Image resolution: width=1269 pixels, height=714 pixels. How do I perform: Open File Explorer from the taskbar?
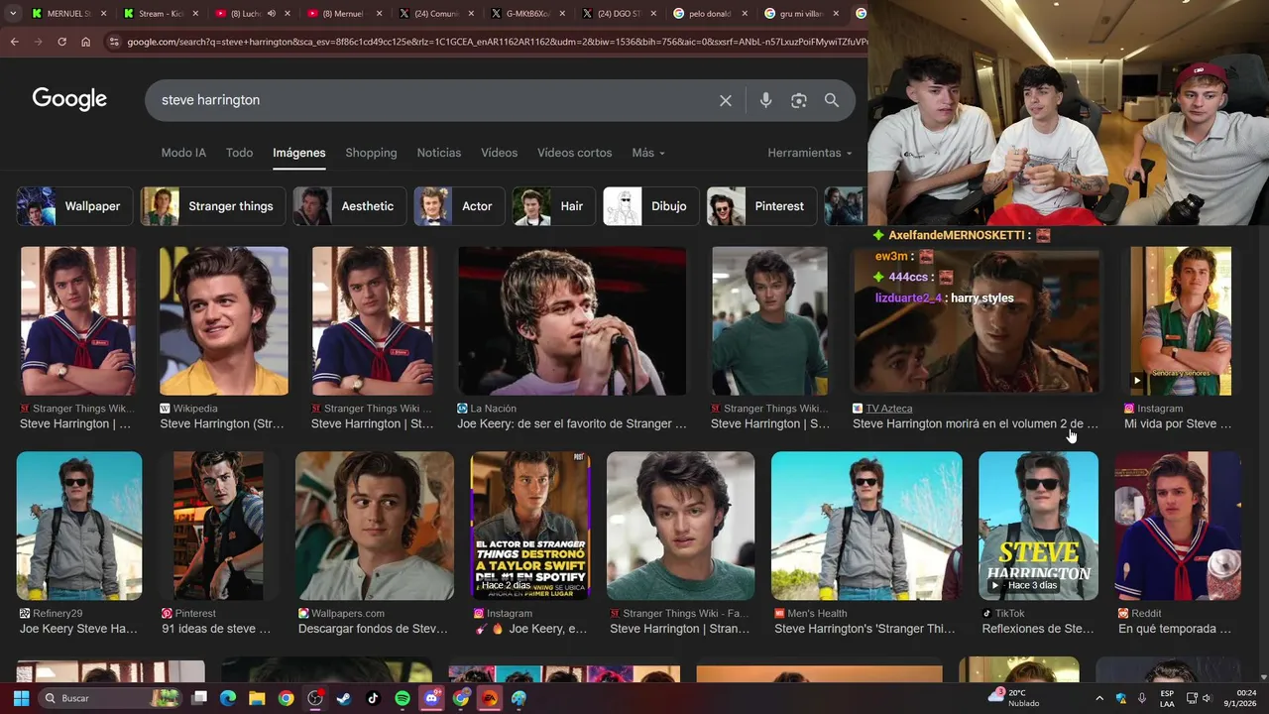(257, 698)
